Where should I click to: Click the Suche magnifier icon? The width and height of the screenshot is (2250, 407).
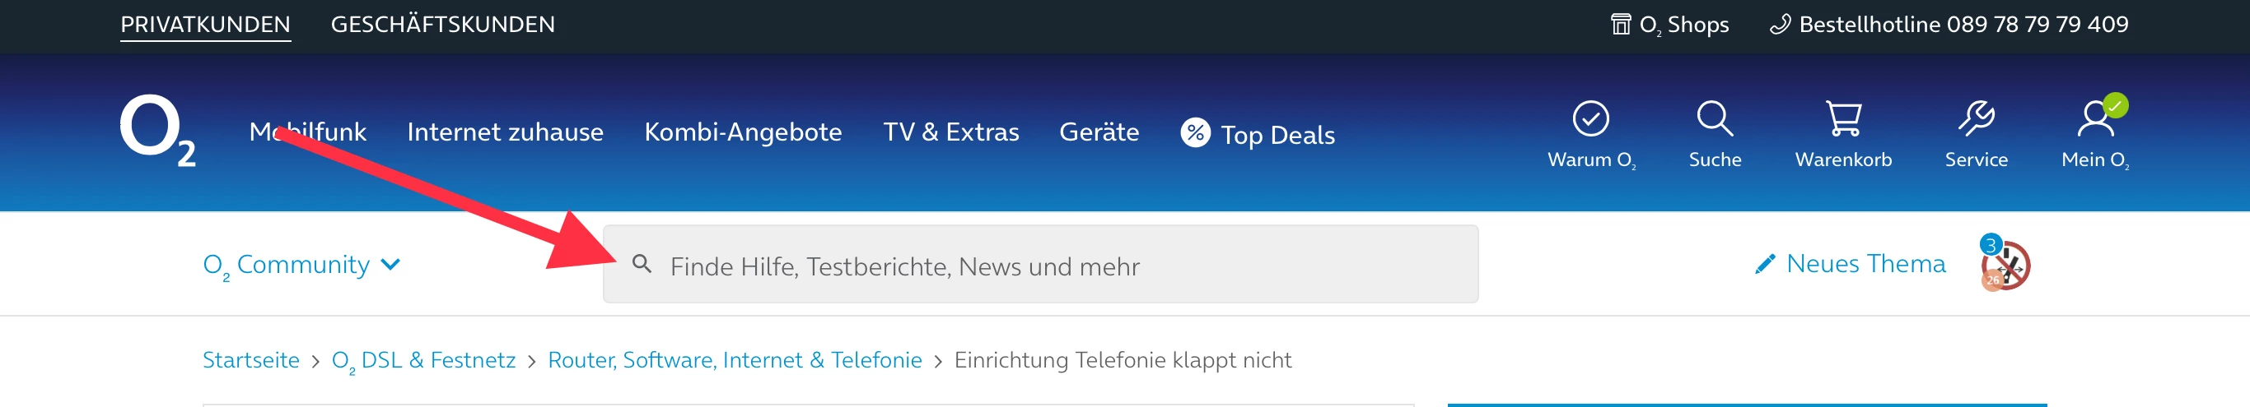coord(1715,119)
